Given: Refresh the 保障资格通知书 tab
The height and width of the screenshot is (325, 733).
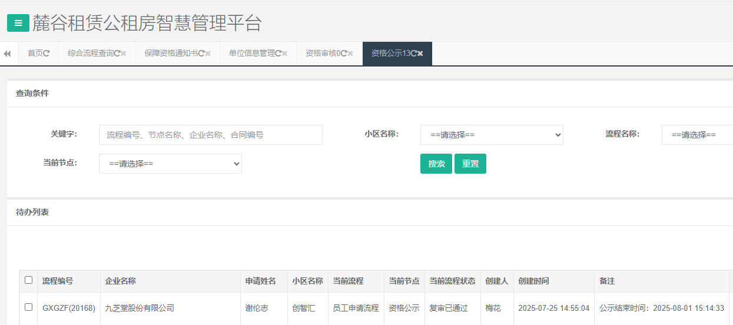Looking at the screenshot, I should (x=201, y=54).
